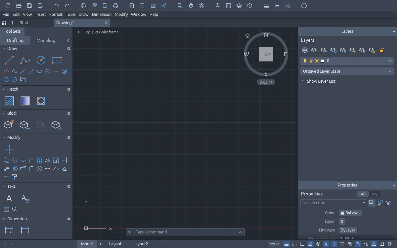Image resolution: width=397 pixels, height=248 pixels.
Task: Collapse the Hatch section
Action: (x=4, y=89)
